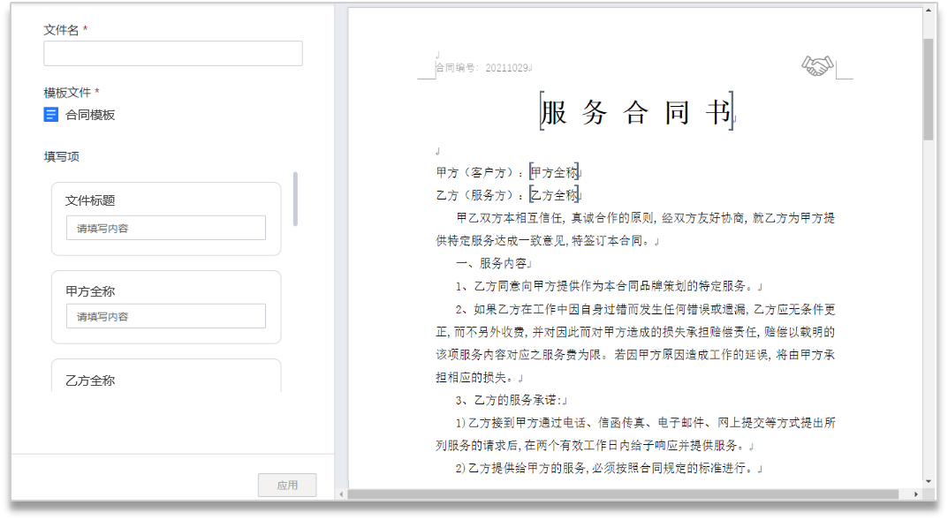Click the horizontal scrollbar thumb
This screenshot has height=520, width=948.
(623, 494)
